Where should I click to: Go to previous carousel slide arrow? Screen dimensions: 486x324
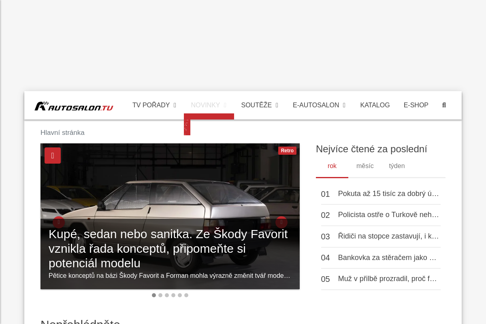coord(59,222)
